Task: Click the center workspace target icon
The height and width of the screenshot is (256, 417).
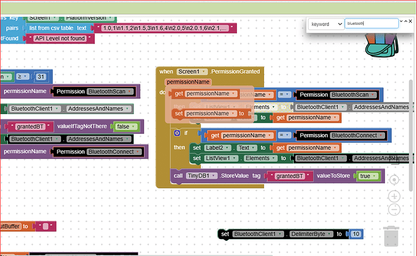Action: (394, 180)
